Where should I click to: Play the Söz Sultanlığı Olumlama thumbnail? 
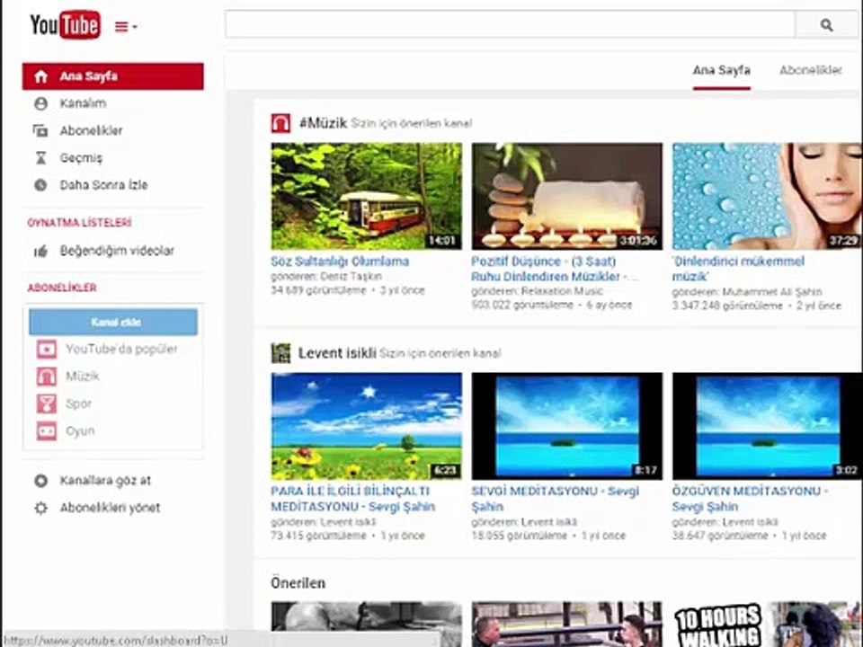pyautogui.click(x=367, y=196)
